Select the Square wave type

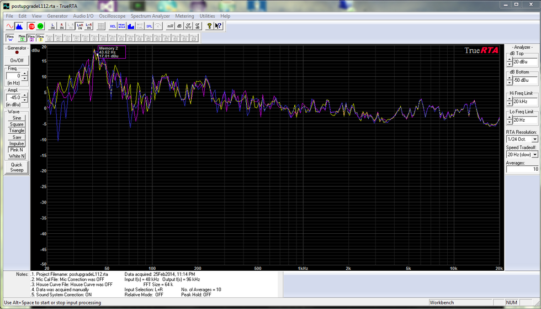click(17, 124)
